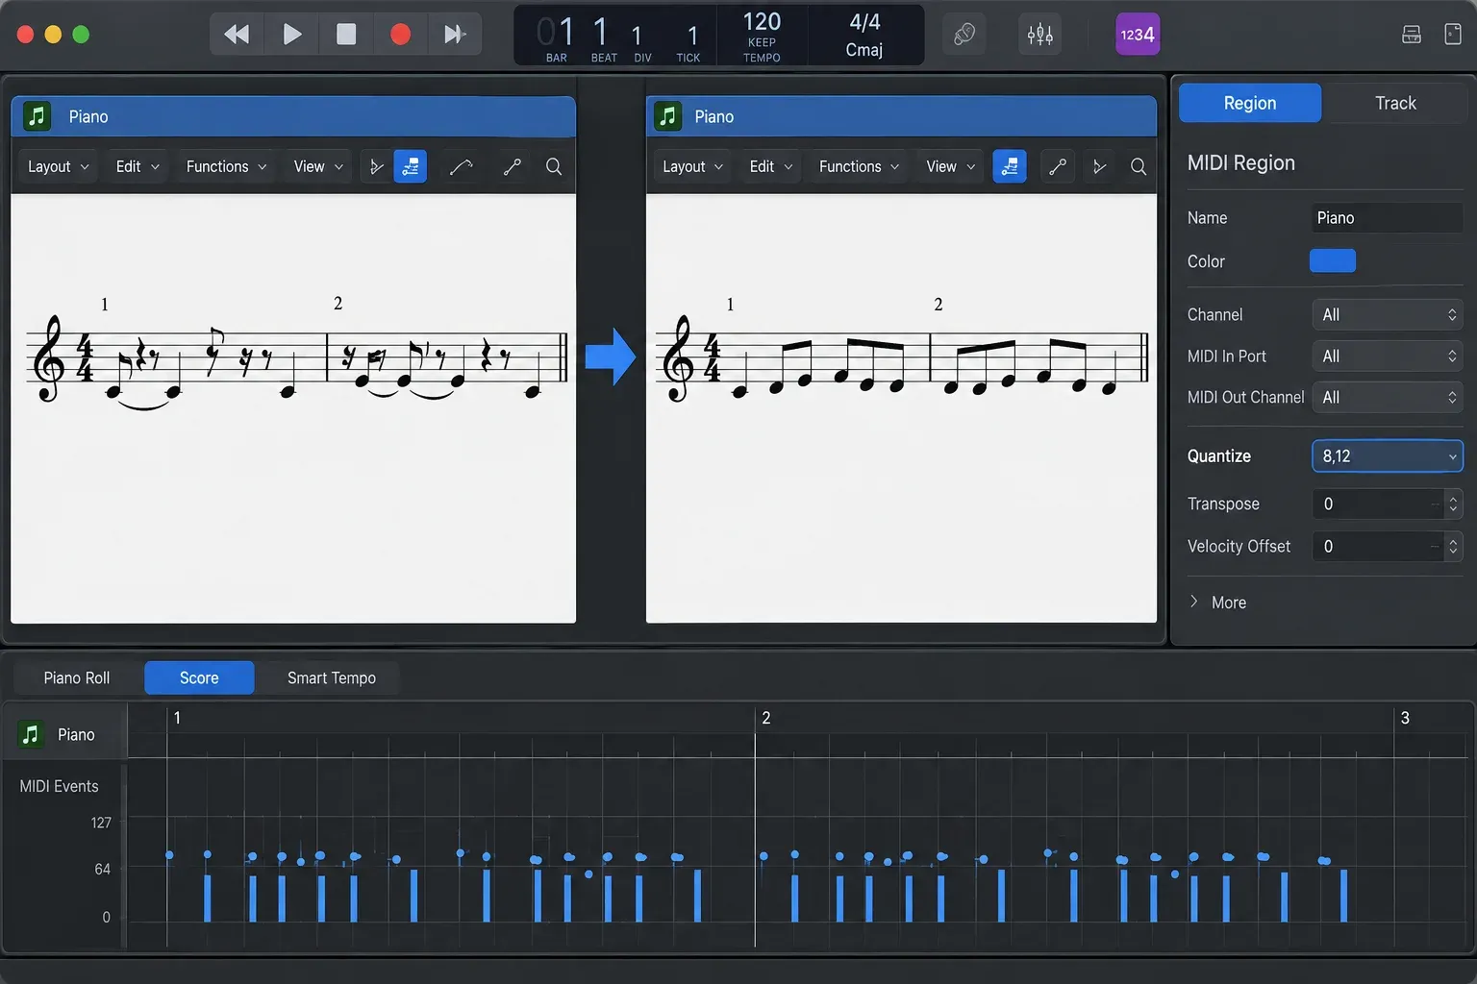Click the link tool icon in left score window
Image resolution: width=1477 pixels, height=984 pixels.
513,166
